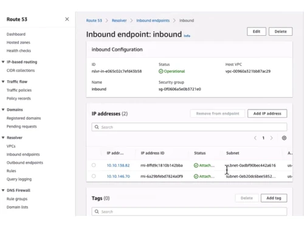Click the endpoint ID rslvr-in-e065c02c7efd43b58
The image size is (304, 228).
(117, 71)
